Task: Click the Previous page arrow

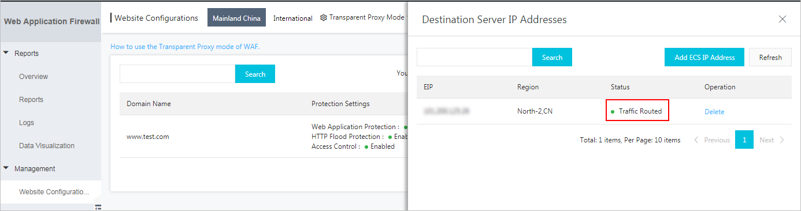Action: pyautogui.click(x=696, y=140)
